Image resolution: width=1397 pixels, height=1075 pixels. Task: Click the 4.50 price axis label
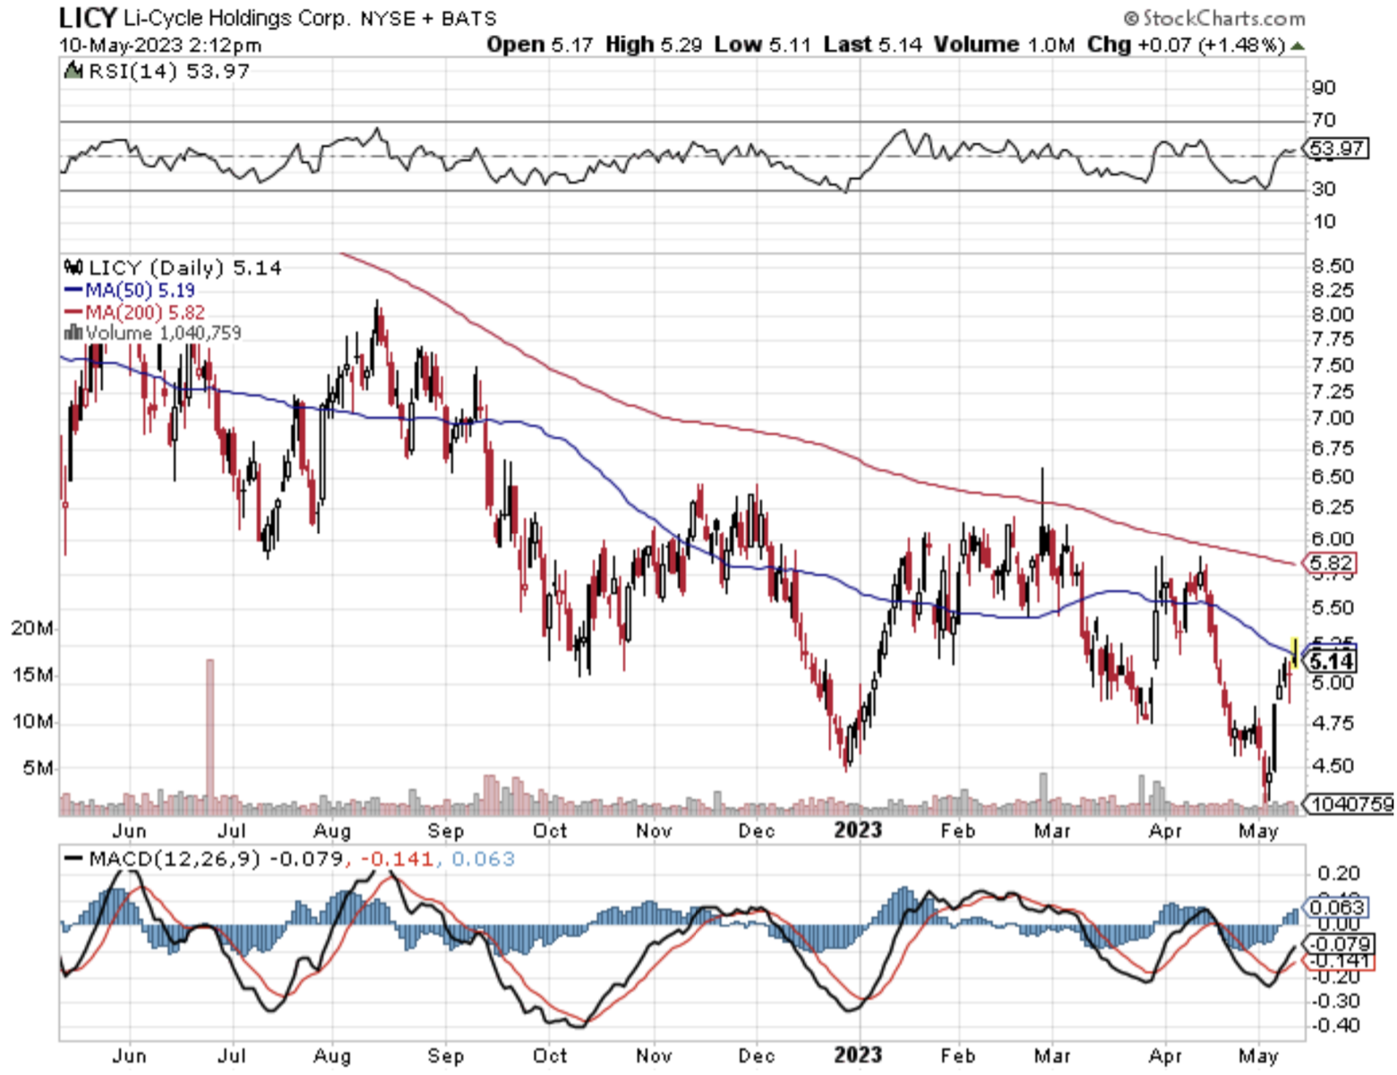[1333, 766]
